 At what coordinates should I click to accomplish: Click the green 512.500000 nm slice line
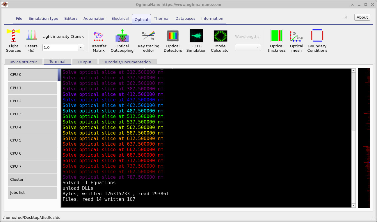point(113,117)
